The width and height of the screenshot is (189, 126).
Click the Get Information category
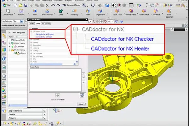coord(38,56)
